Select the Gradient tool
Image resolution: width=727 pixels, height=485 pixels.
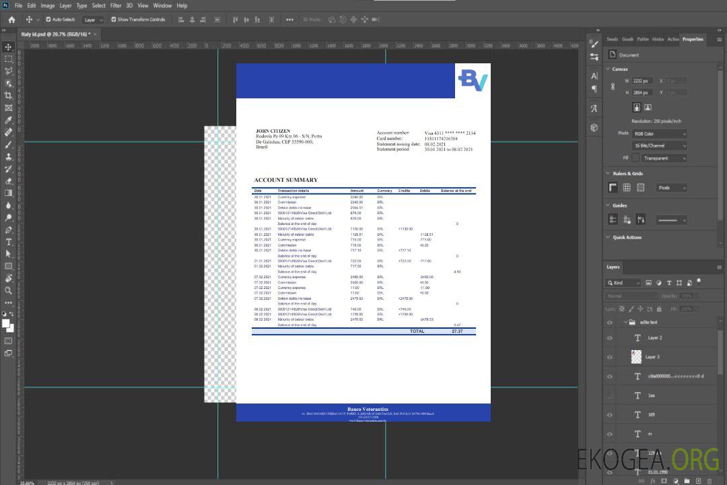point(8,193)
